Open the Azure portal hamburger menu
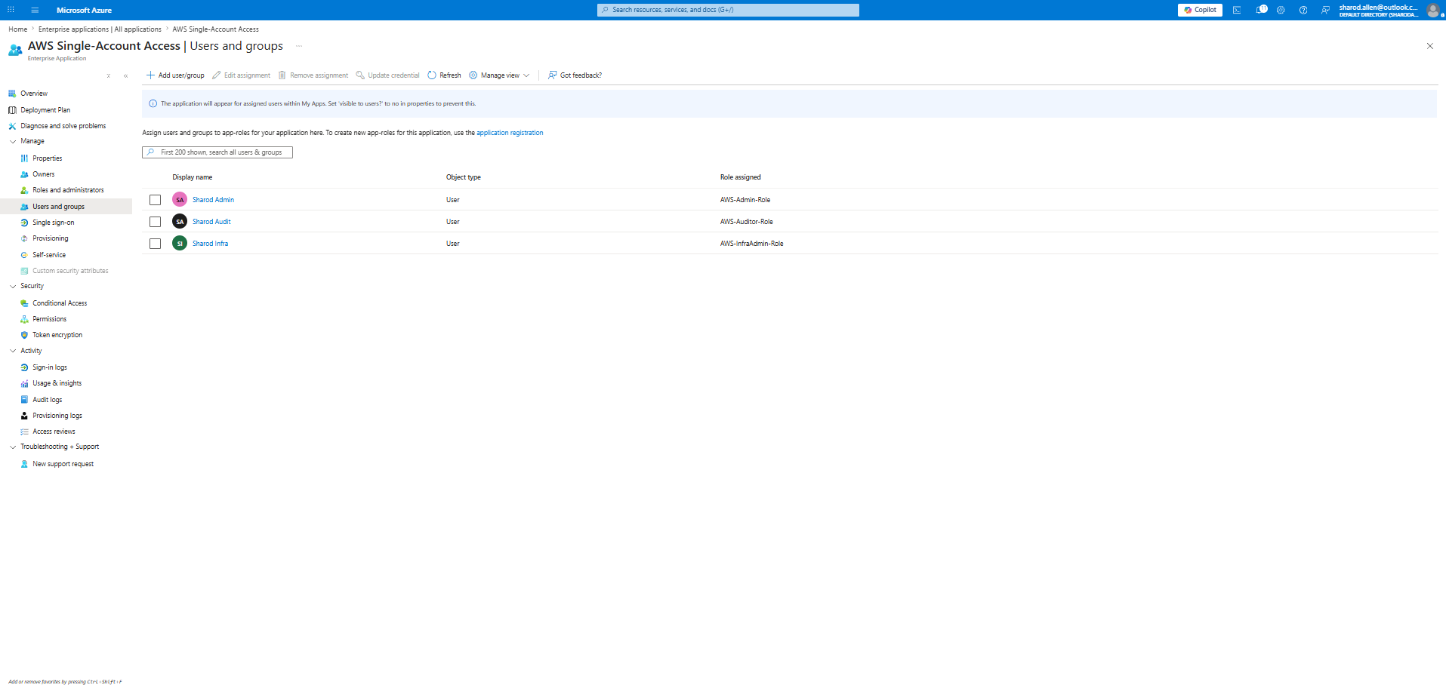Screen dimensions: 1446x685 click(35, 10)
